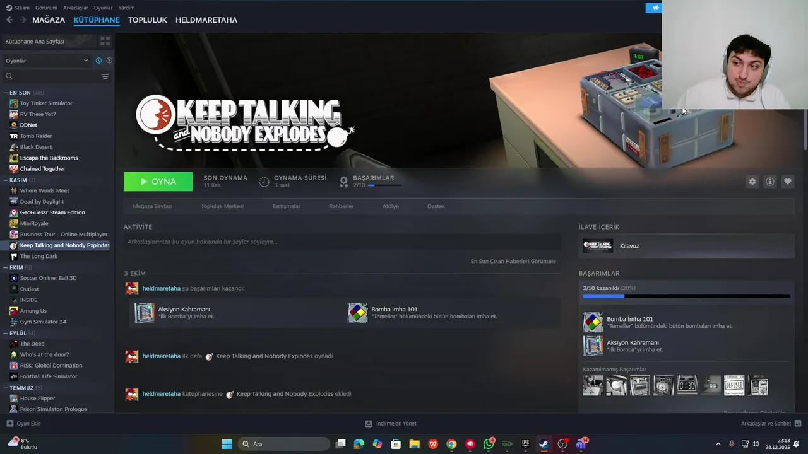Open Bomba İmha 101 achievement in sidebar panel
The image size is (808, 454).
coord(686,322)
